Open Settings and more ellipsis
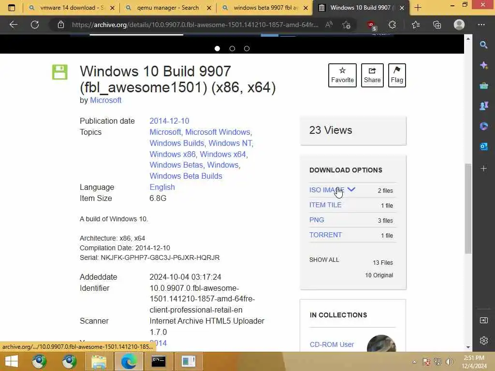495x371 pixels. point(481,25)
